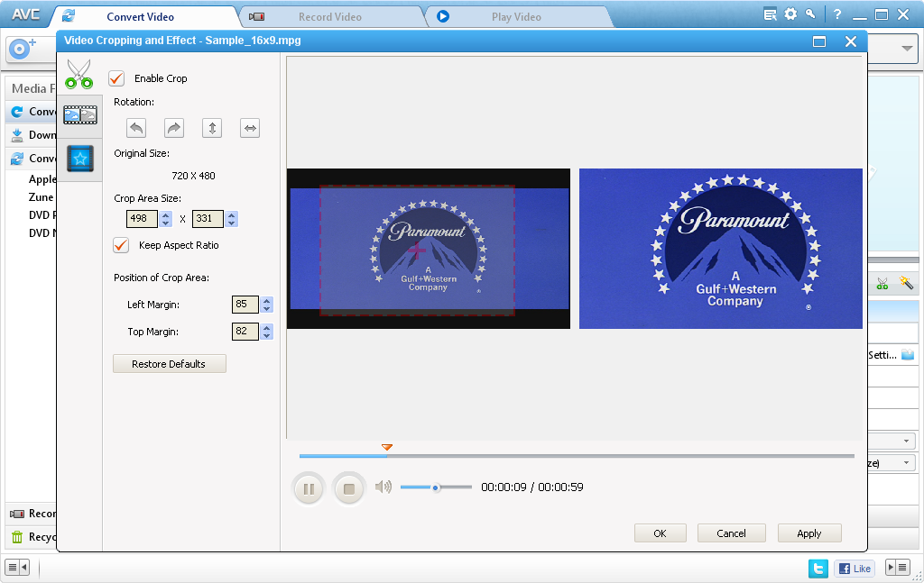Click the Top Margin input field
The width and height of the screenshot is (924, 583).
coord(245,332)
